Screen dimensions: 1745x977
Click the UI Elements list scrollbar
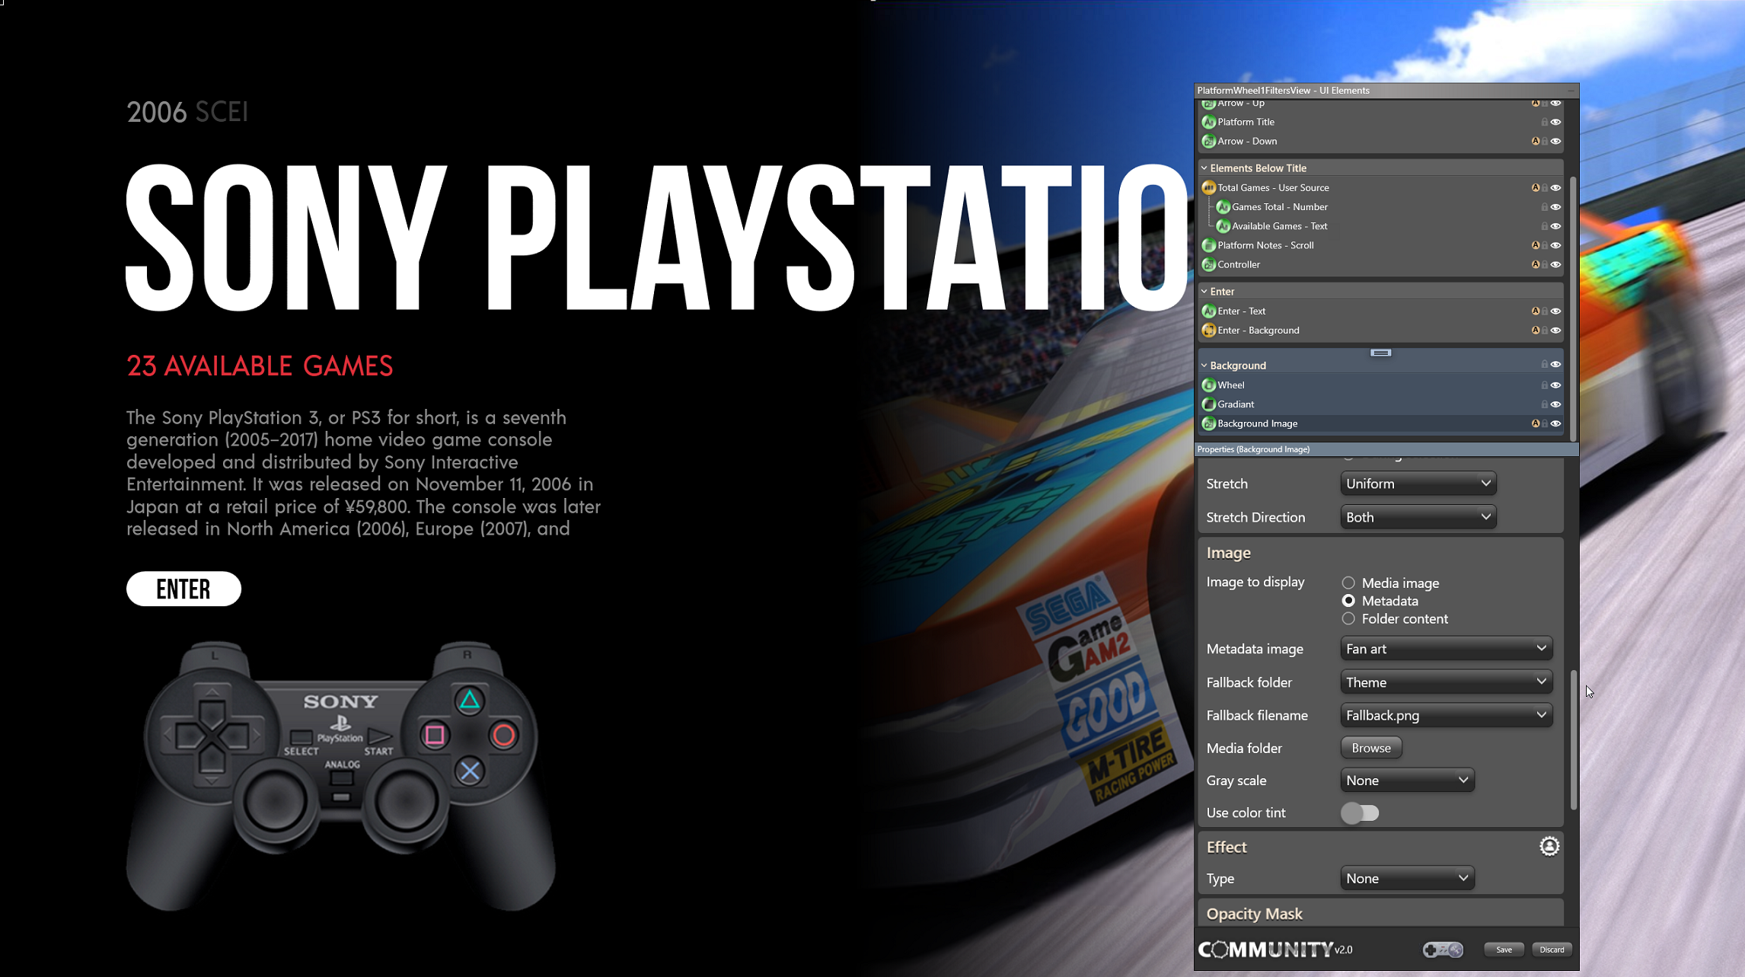click(1573, 308)
